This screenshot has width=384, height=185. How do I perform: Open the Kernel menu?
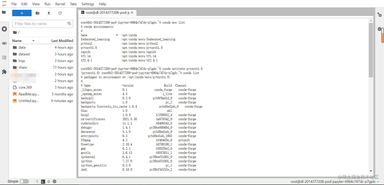click(60, 4)
